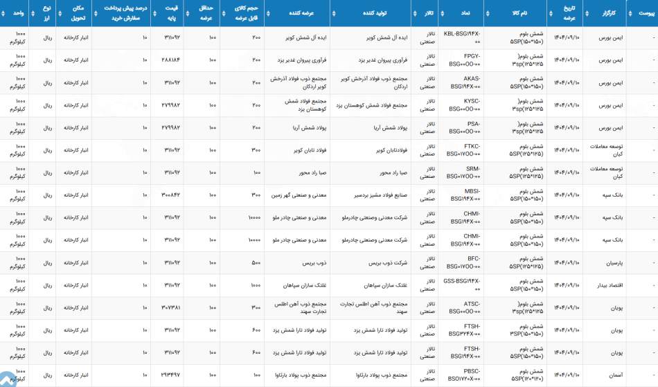Screen dimensions: 658x387
Task: Click symbol PBSC-BSG1720X-00
Action: point(464,375)
